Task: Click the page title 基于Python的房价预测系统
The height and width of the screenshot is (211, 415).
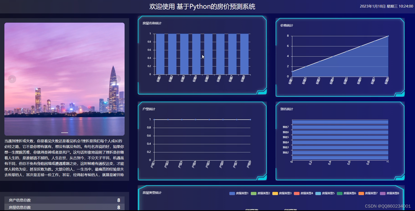Action: coord(216,7)
